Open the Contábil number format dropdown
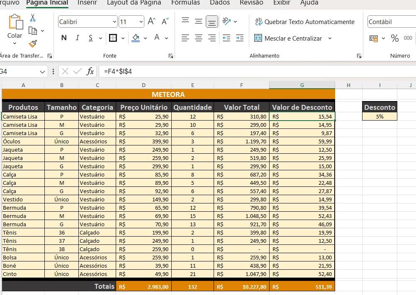 [392, 22]
